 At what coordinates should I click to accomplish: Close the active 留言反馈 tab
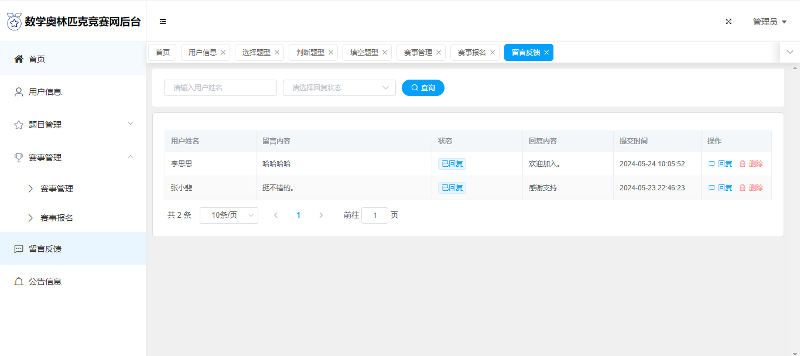point(546,53)
